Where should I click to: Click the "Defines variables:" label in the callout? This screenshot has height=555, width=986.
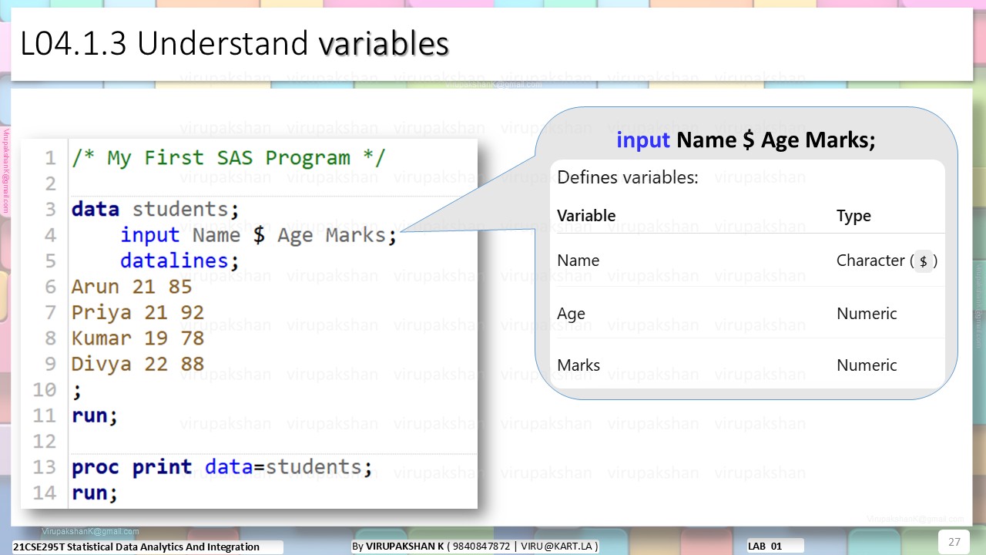tap(628, 177)
